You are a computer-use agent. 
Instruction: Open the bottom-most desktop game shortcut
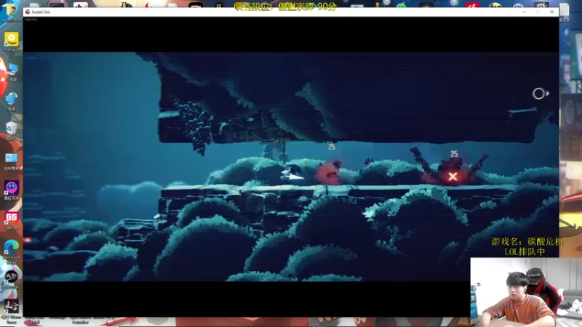(12, 308)
